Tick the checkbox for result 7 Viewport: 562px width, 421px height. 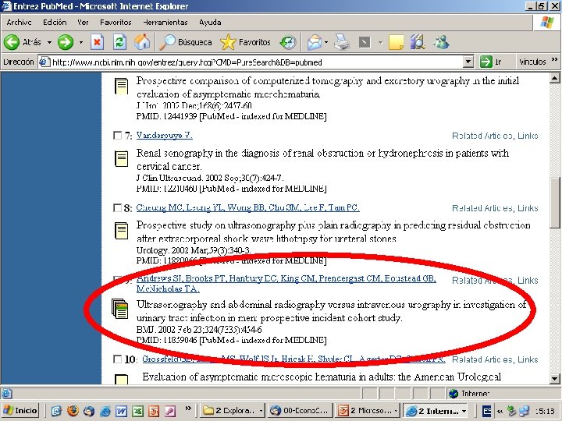(117, 136)
